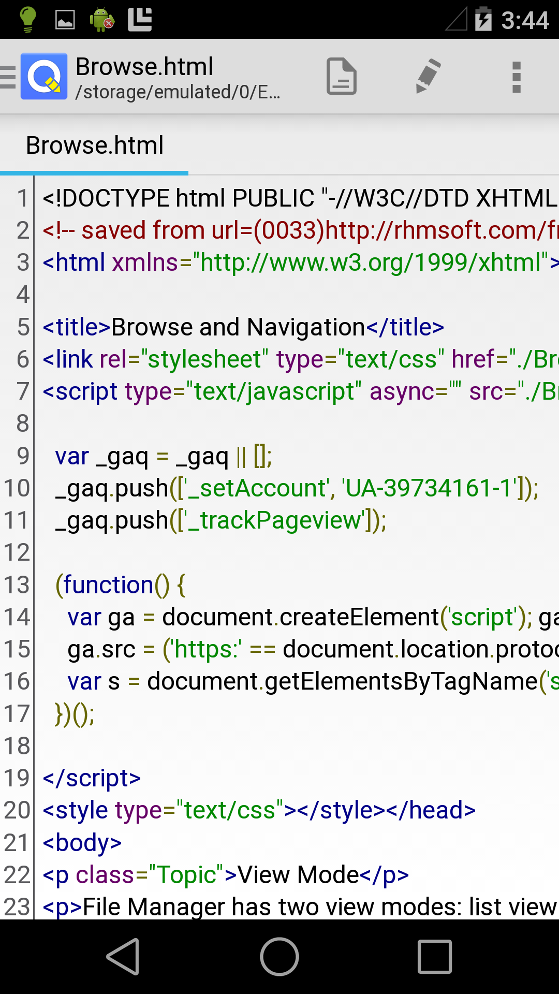Tap the pencil edit mode icon

tap(429, 77)
